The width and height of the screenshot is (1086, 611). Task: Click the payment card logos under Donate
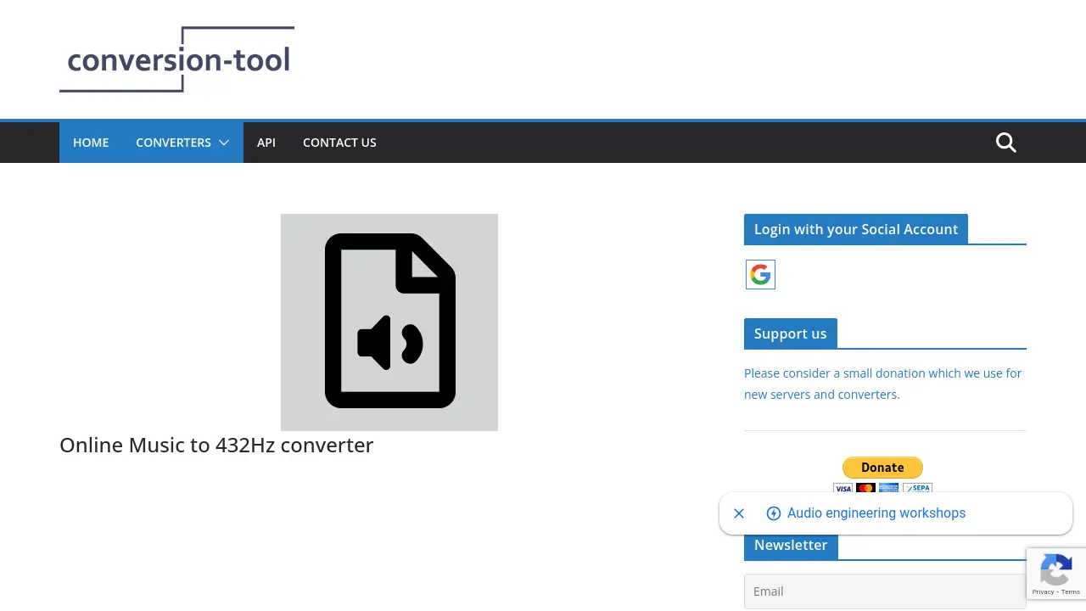(882, 487)
